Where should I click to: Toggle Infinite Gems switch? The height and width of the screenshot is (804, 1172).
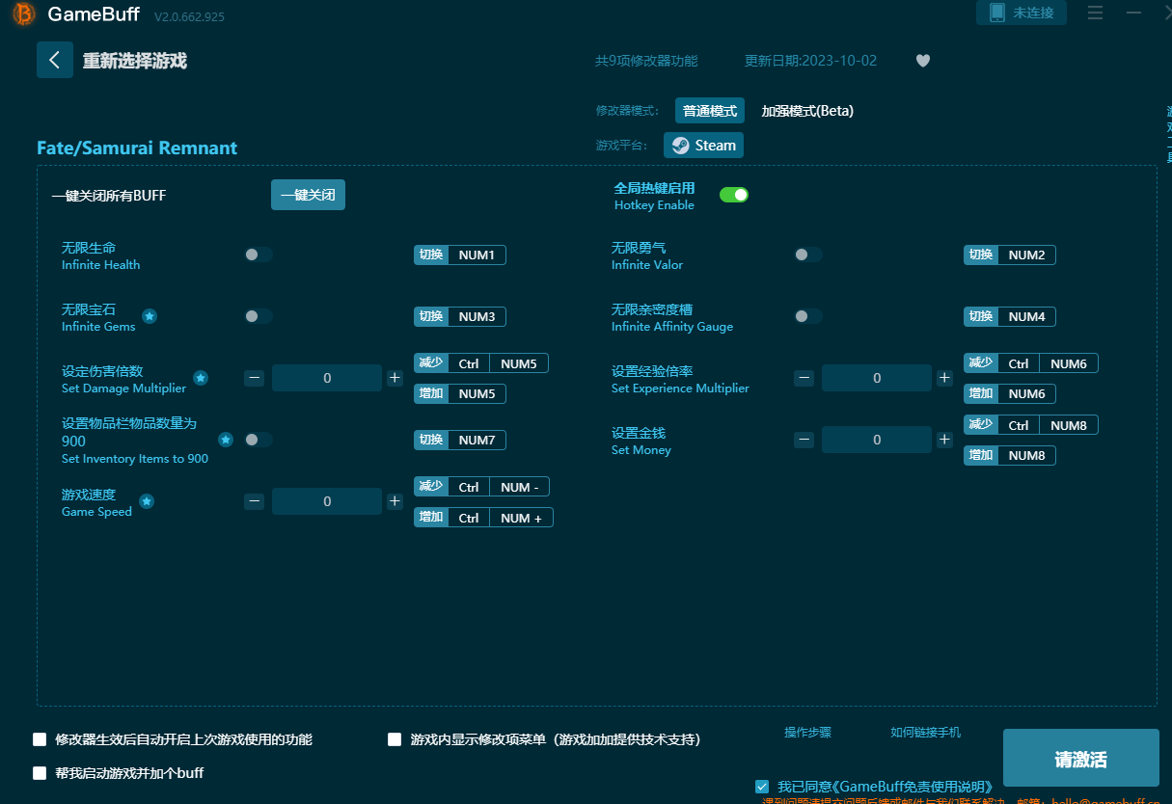(x=259, y=316)
